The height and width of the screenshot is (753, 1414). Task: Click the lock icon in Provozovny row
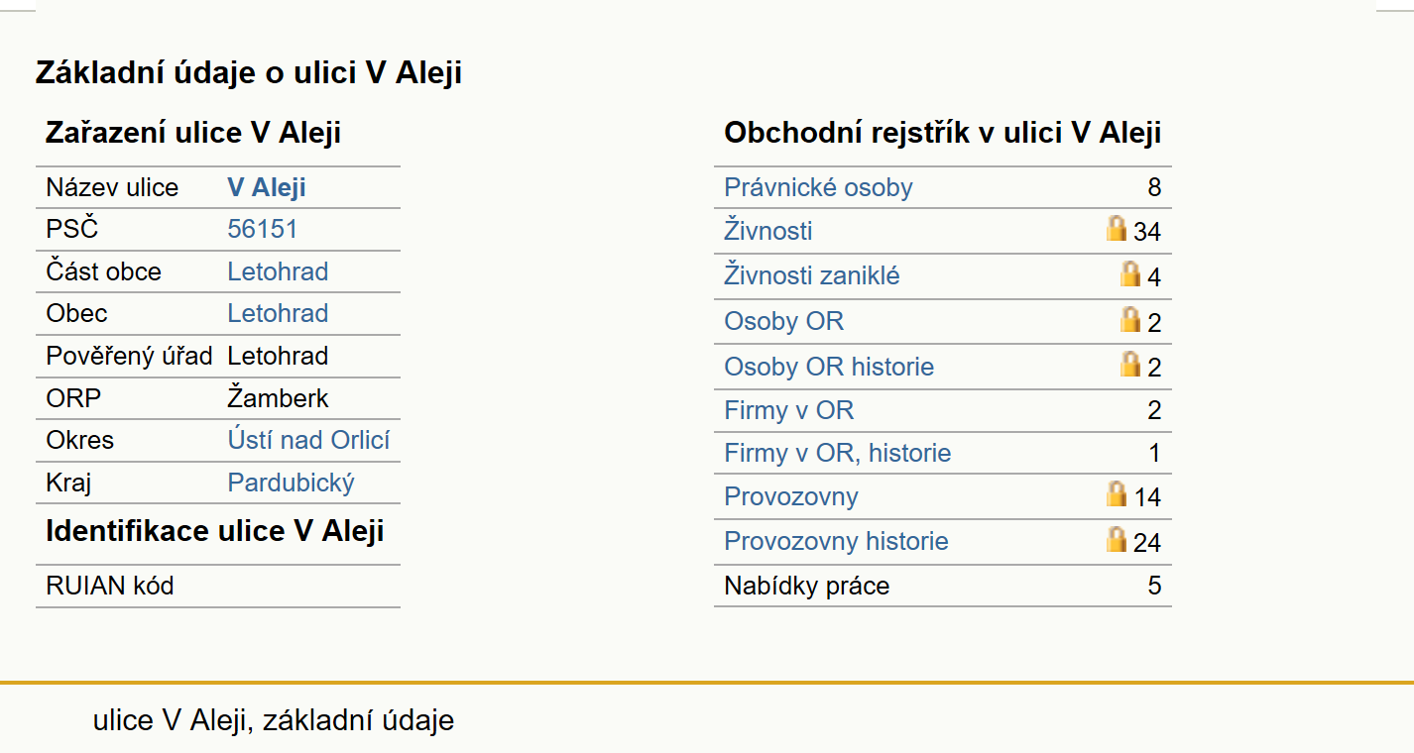click(1117, 493)
